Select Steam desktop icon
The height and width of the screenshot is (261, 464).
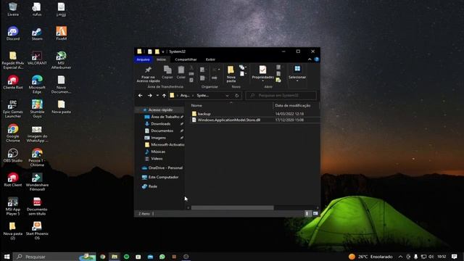coord(37,33)
